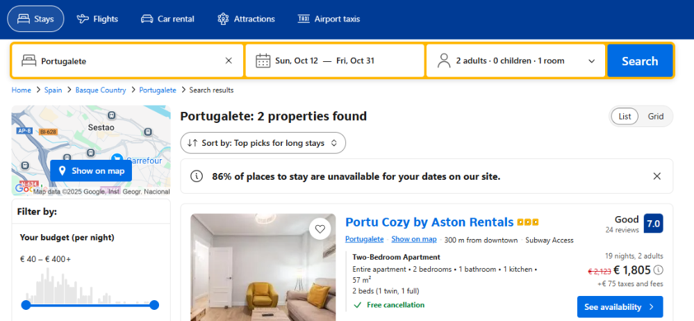Viewport: 694px width, 321px height.
Task: Expand the guests and rooms selector
Action: 592,61
